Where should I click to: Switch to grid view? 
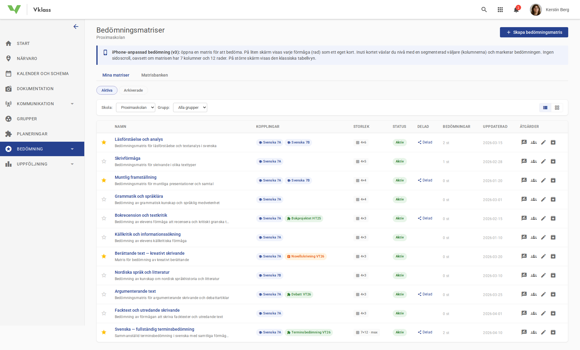click(x=557, y=108)
